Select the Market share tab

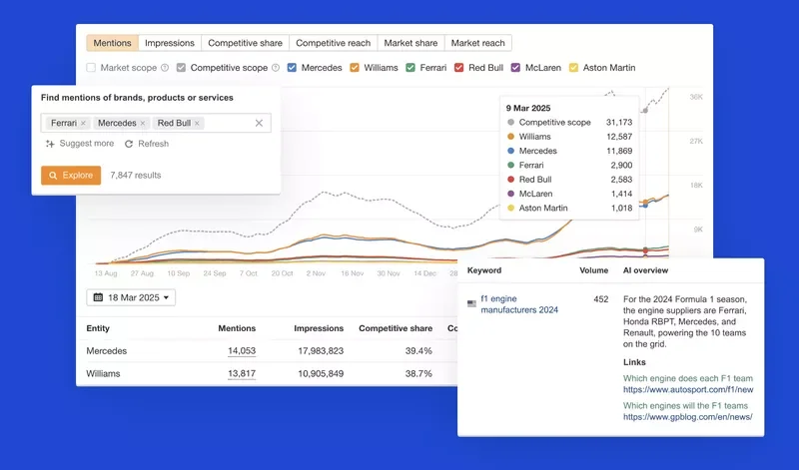click(x=410, y=43)
